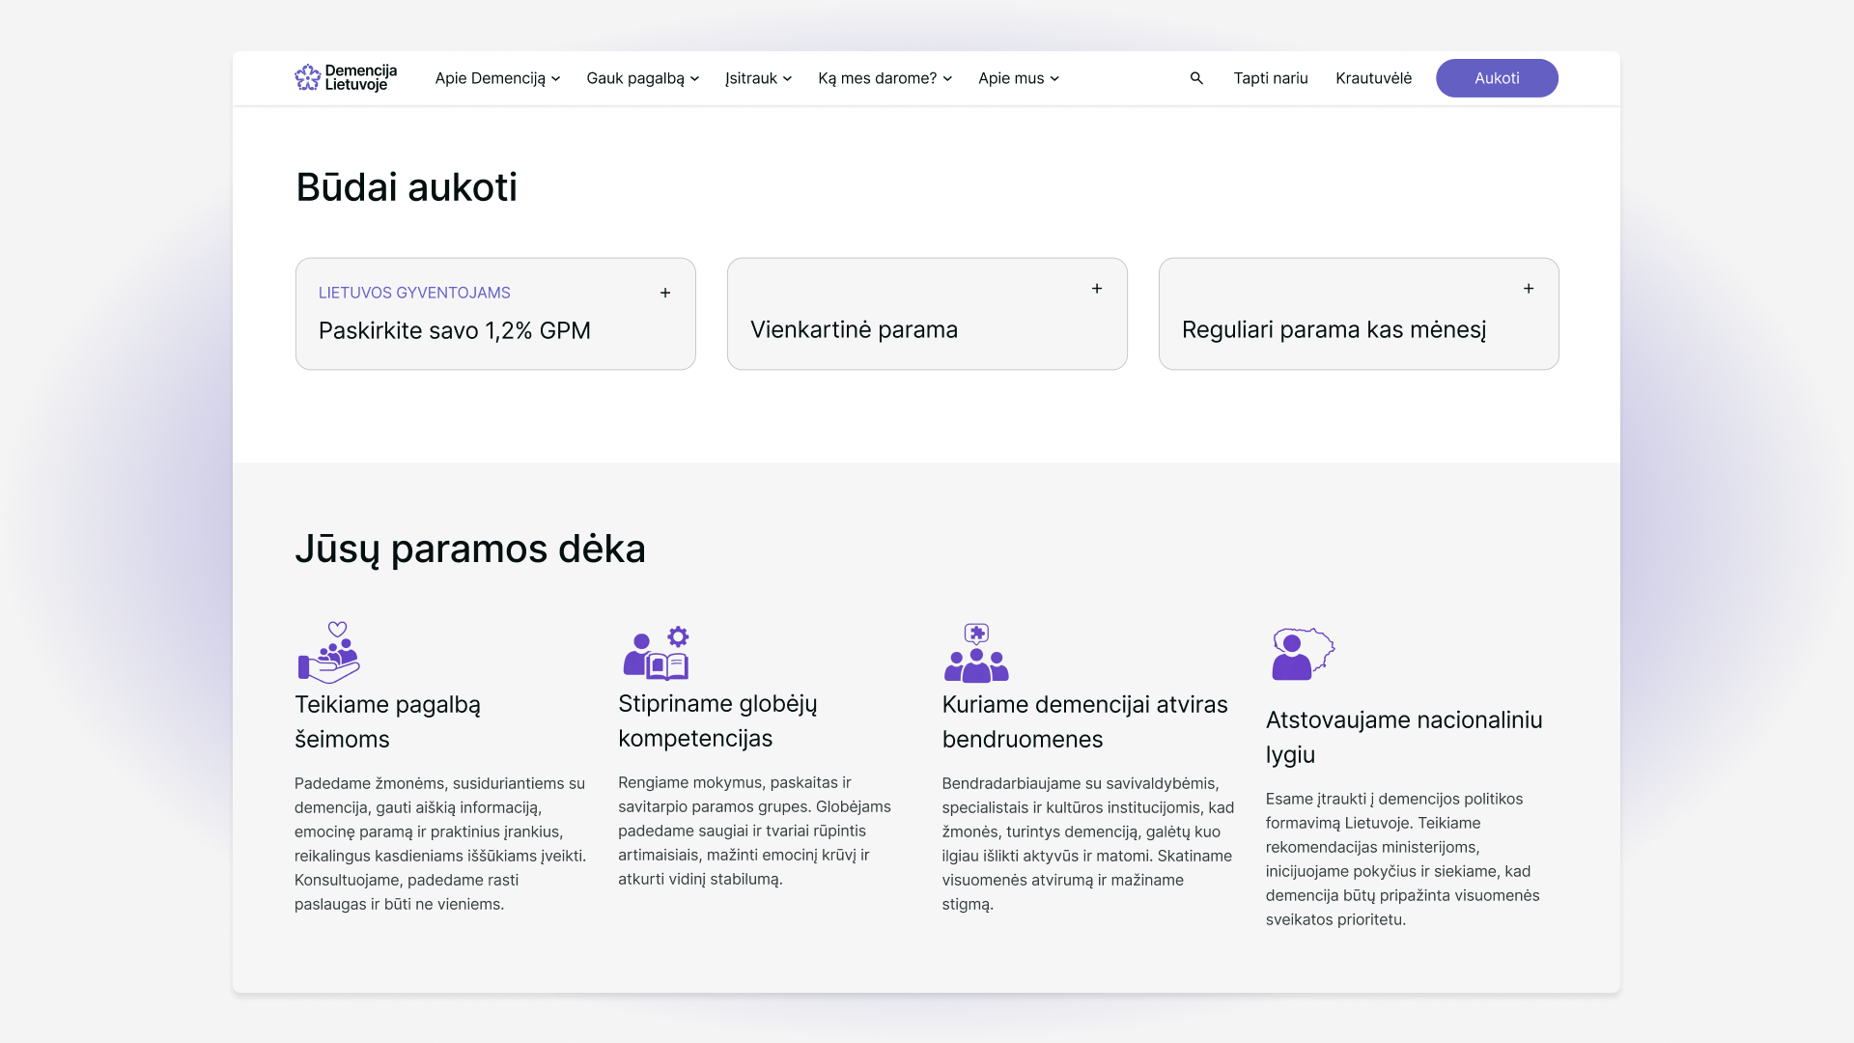The image size is (1854, 1043).
Task: Follow the Tapti nariu link
Action: 1270,78
